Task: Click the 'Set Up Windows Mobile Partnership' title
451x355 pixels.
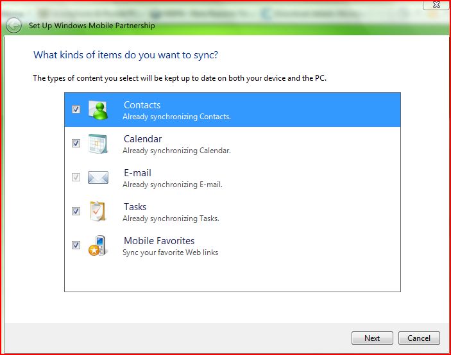Action: coord(92,26)
